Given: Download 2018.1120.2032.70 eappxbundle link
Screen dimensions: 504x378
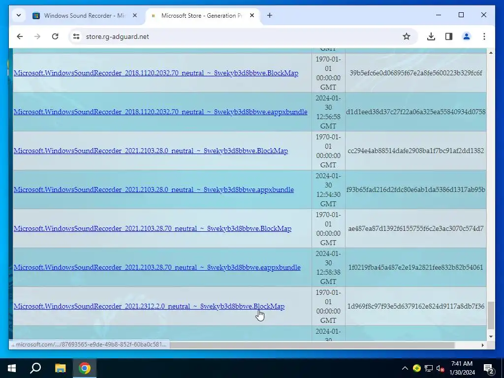Looking at the screenshot, I should 160,112.
